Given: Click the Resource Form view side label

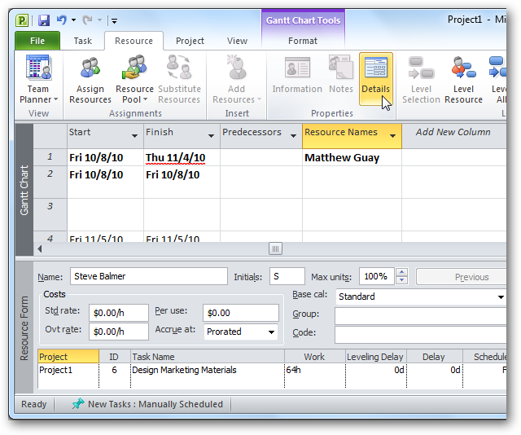Looking at the screenshot, I should (24, 328).
